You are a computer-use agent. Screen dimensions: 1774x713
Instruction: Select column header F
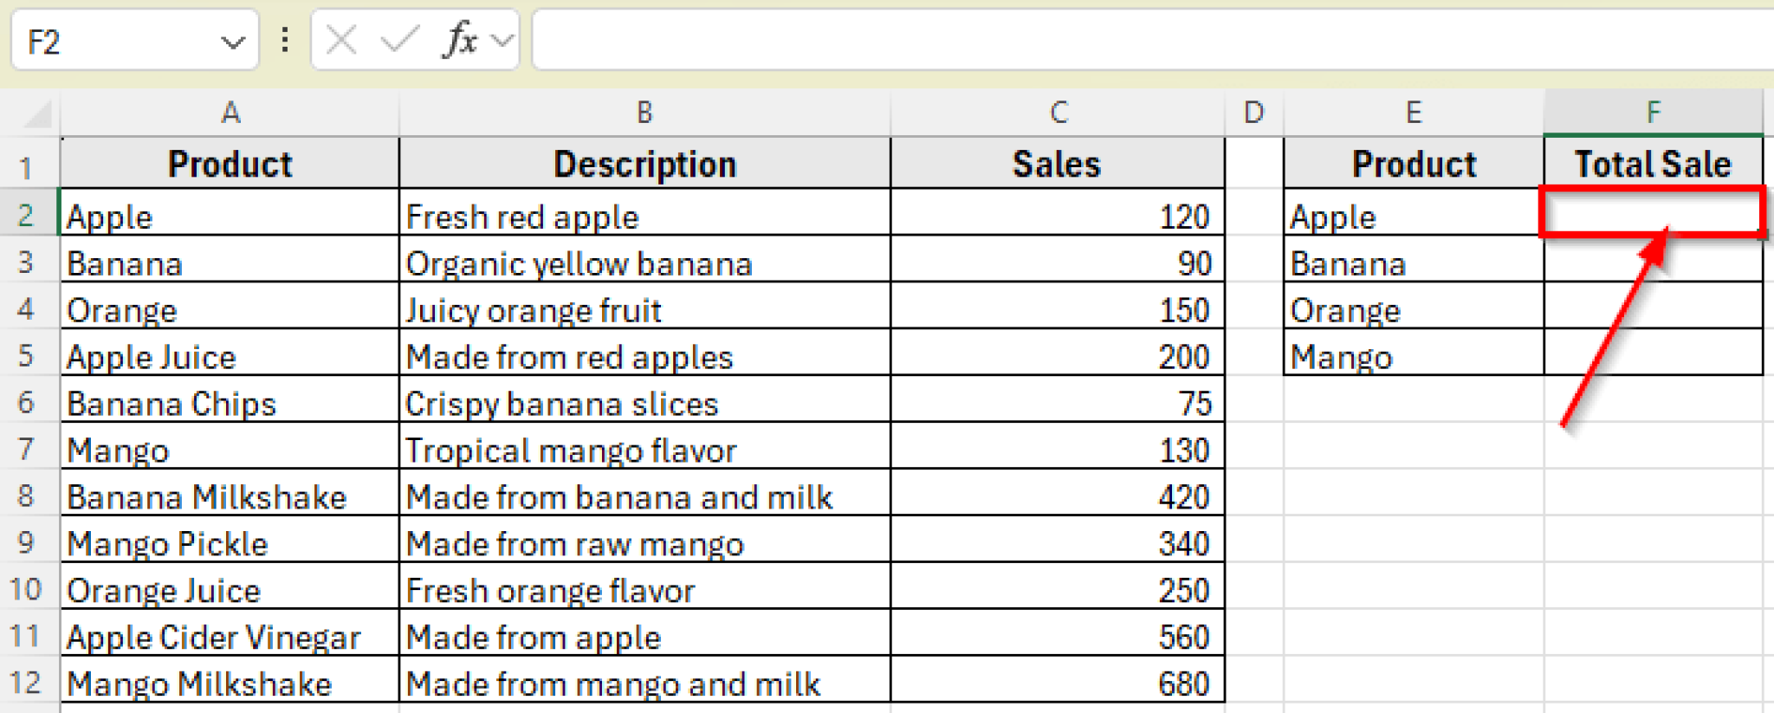(x=1653, y=113)
